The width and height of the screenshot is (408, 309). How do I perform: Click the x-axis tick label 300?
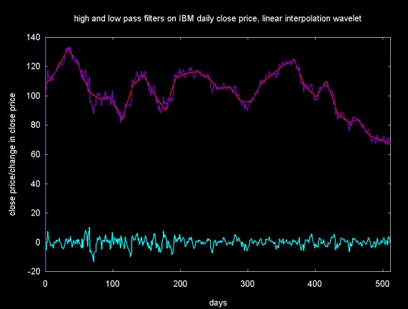tap(247, 284)
